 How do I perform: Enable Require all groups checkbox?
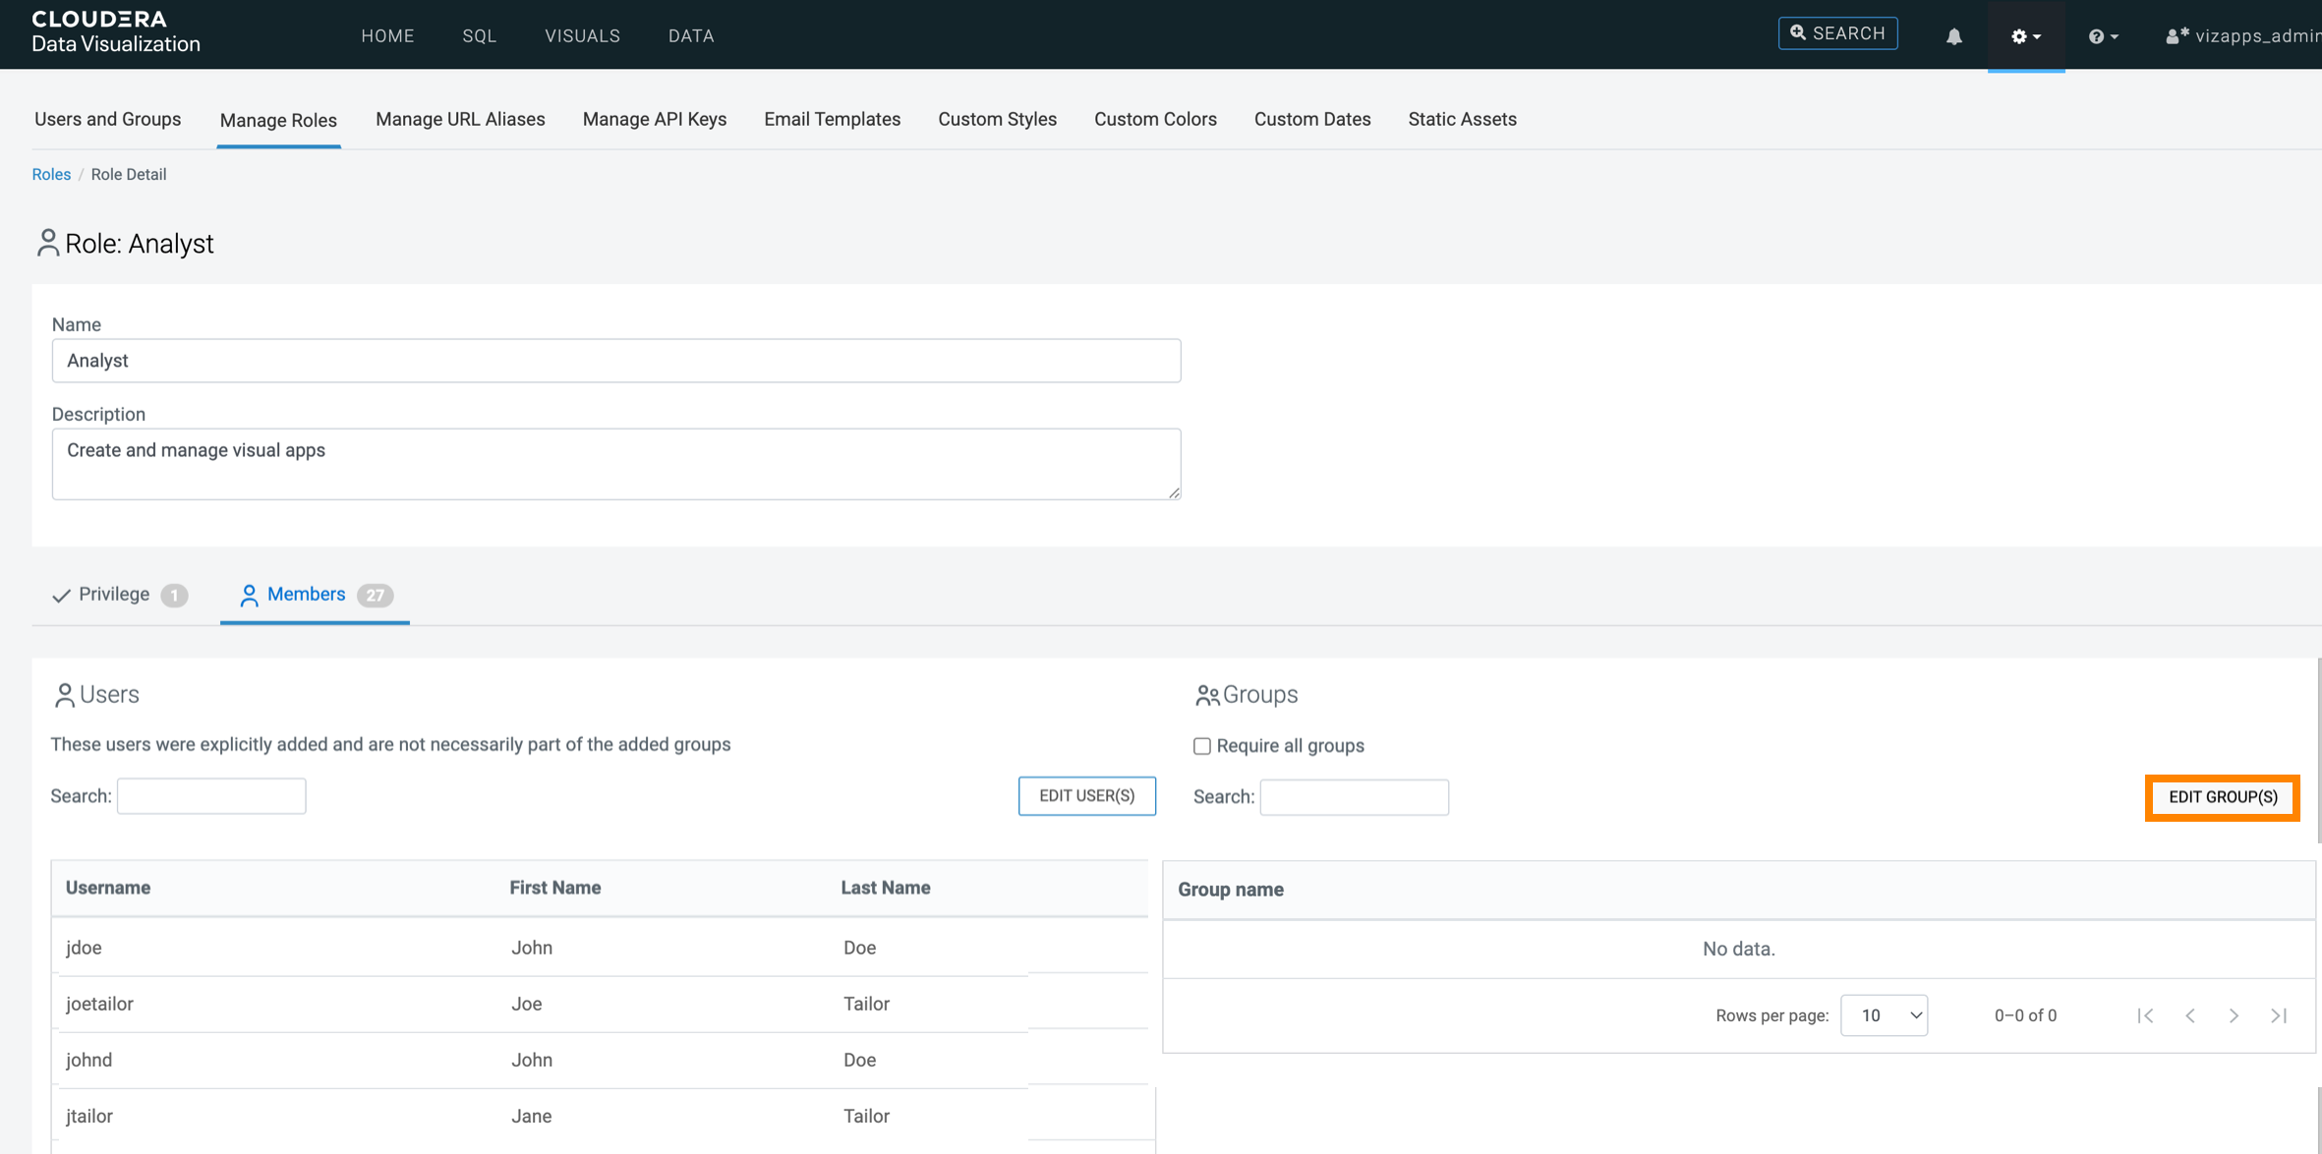1201,746
